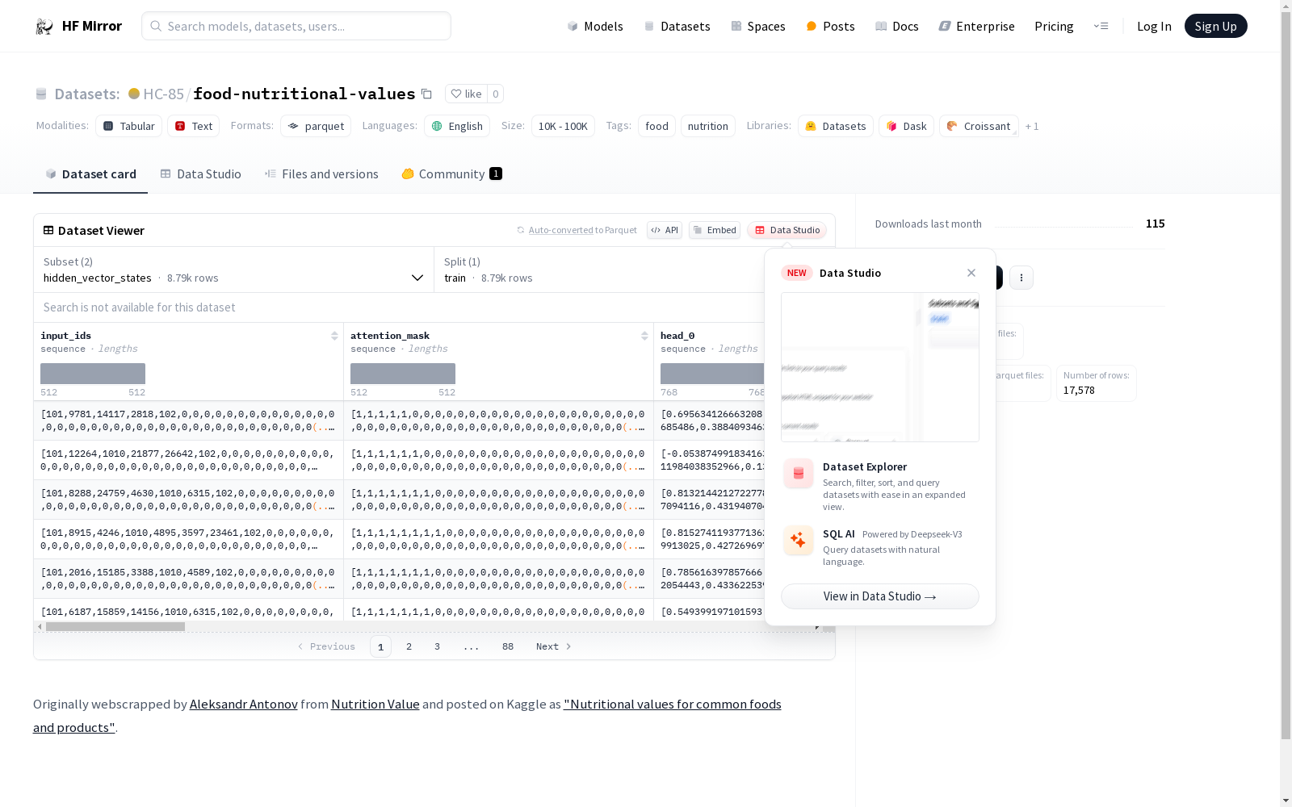Click the current page 1 button
Image resolution: width=1292 pixels, height=807 pixels.
pos(380,646)
